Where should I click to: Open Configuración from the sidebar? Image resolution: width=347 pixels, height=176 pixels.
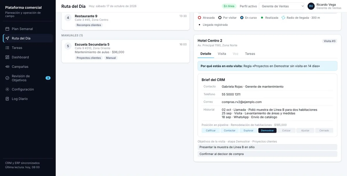click(x=28, y=89)
